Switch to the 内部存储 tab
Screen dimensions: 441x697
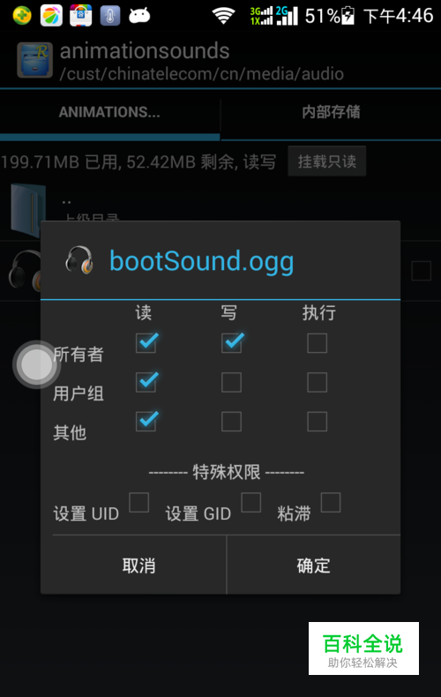[332, 112]
